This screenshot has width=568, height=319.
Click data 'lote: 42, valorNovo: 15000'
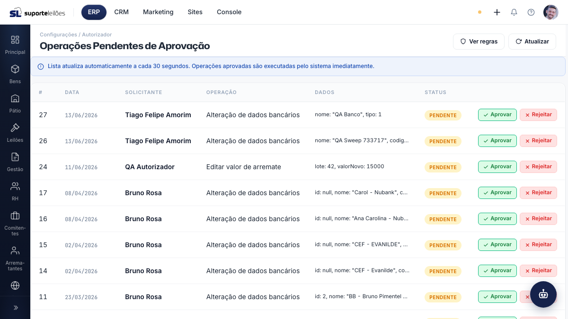(x=349, y=166)
